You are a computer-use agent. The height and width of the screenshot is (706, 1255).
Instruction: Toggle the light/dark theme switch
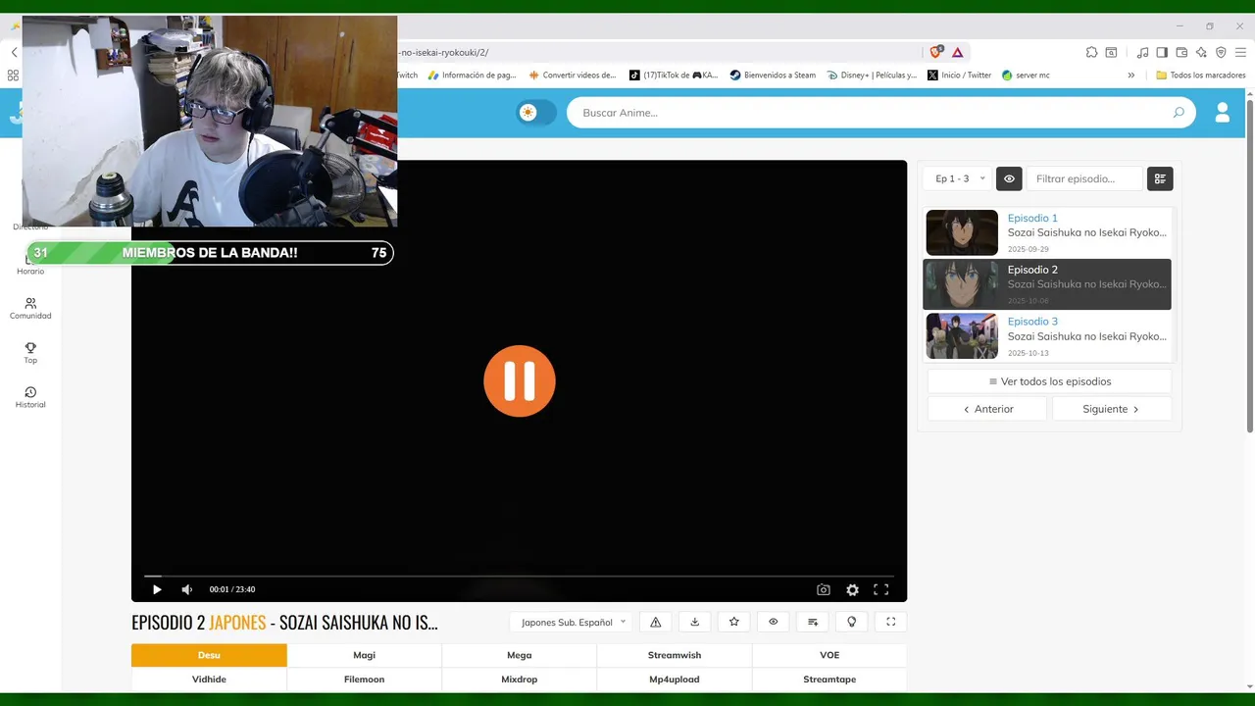coord(536,113)
